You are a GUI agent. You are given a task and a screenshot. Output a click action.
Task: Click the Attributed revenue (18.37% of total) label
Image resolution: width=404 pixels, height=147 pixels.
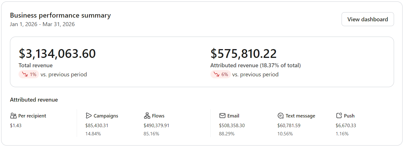pos(255,66)
